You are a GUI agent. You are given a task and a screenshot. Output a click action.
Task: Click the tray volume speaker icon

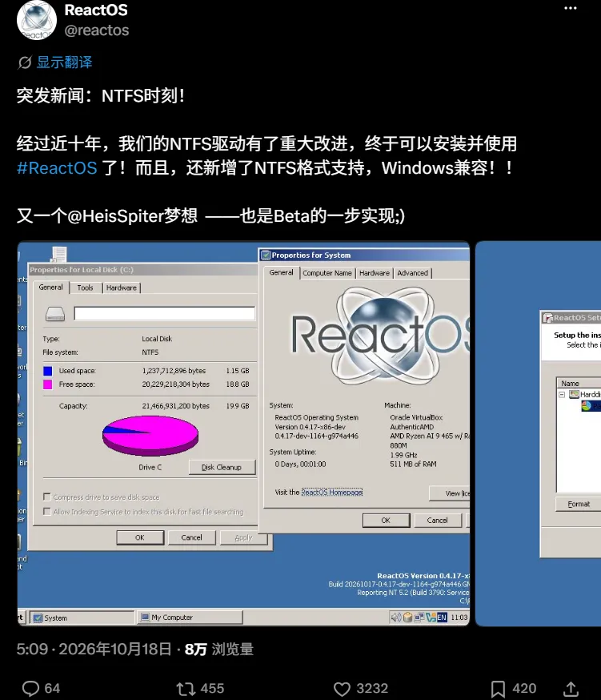[395, 618]
